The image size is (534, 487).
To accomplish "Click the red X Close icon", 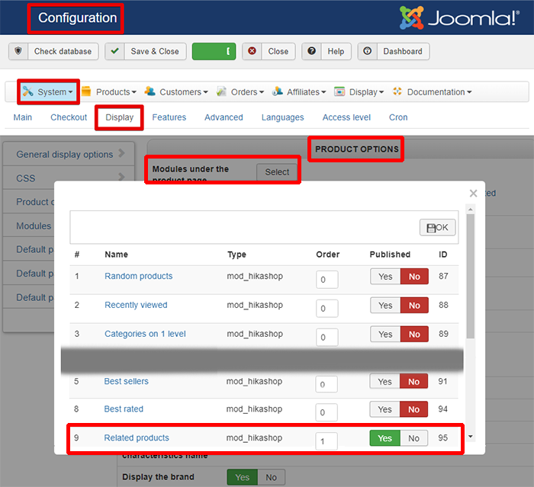I will [x=252, y=51].
